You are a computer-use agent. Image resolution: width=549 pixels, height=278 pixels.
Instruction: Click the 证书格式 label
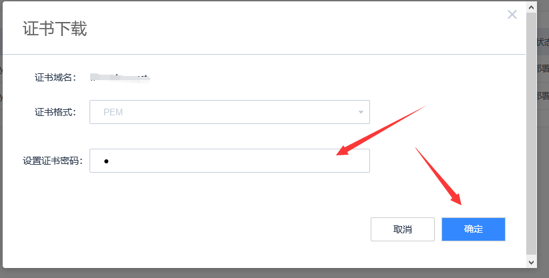coord(55,112)
